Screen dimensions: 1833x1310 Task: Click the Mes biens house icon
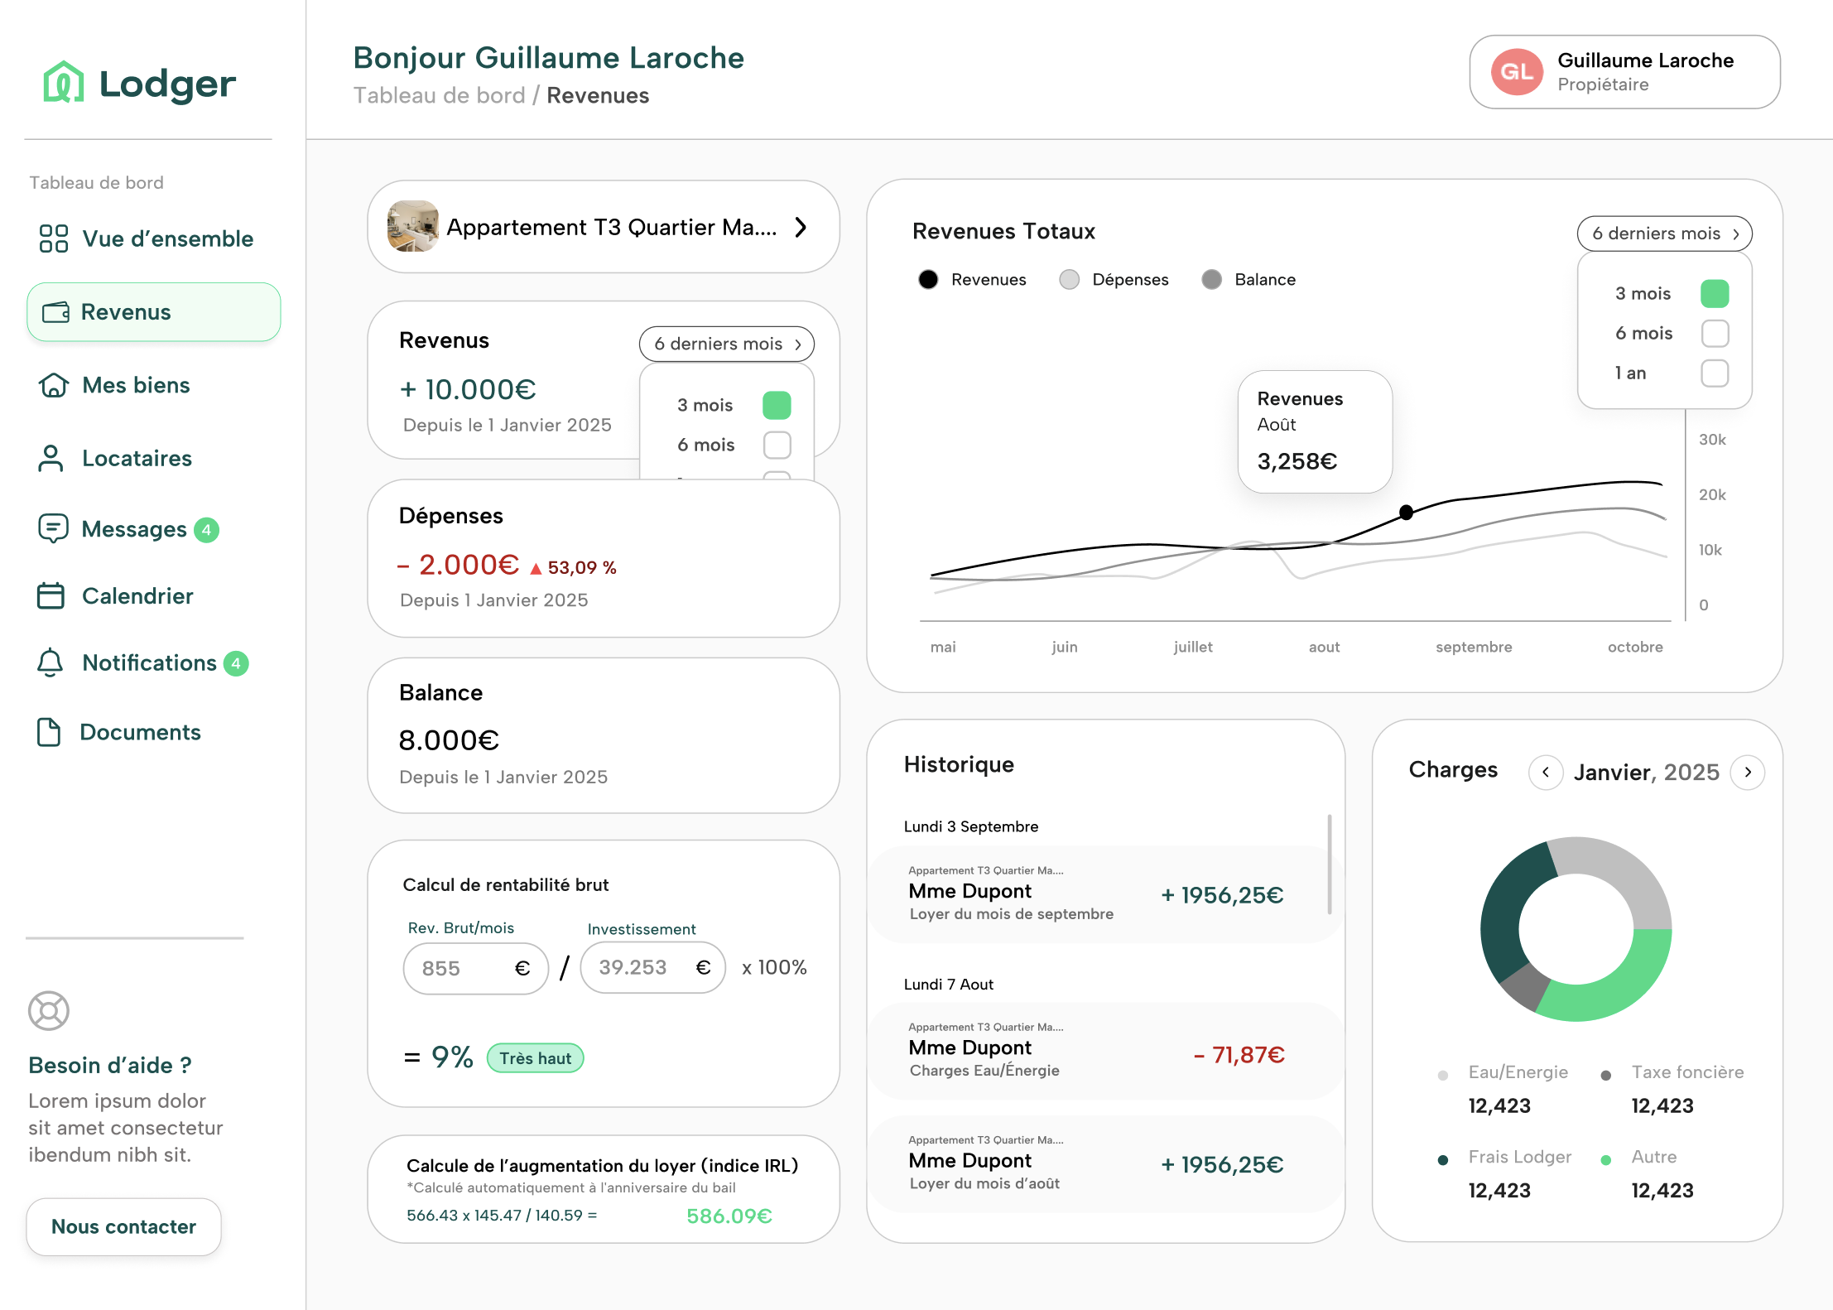coord(54,385)
